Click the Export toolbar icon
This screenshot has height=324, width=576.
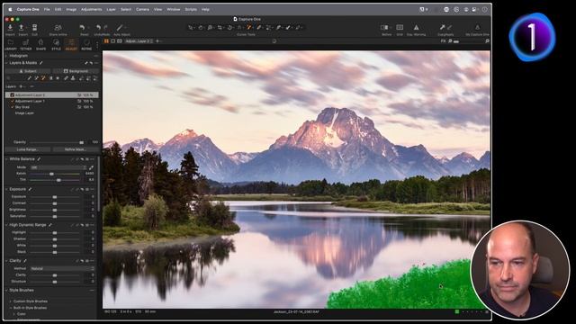pyautogui.click(x=22, y=28)
